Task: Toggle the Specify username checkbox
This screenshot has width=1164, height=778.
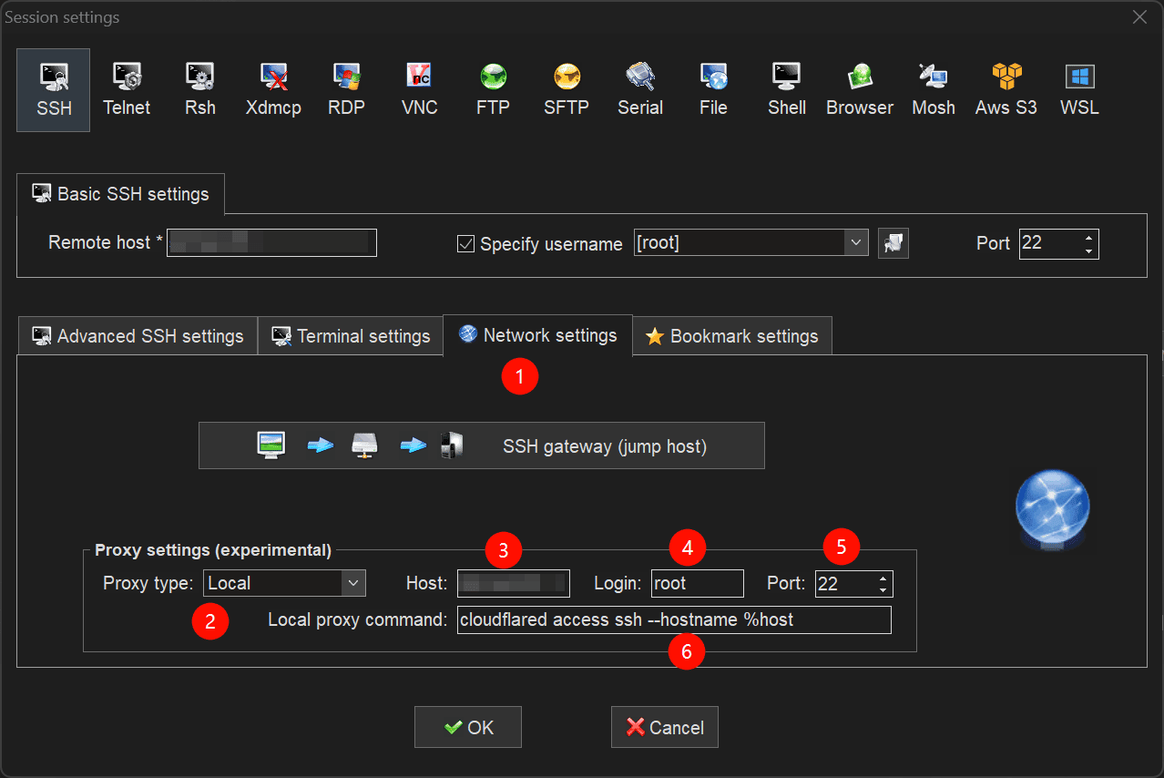Action: click(465, 244)
